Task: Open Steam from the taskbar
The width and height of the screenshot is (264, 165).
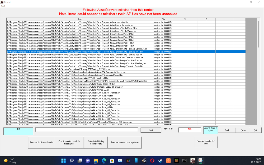Action: [160, 160]
